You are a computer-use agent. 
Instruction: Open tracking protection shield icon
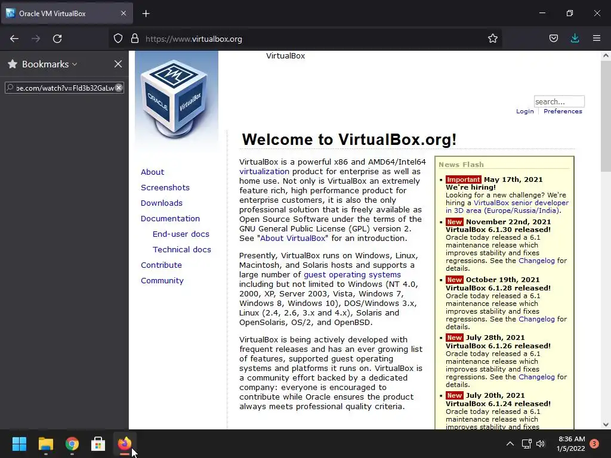pyautogui.click(x=118, y=39)
